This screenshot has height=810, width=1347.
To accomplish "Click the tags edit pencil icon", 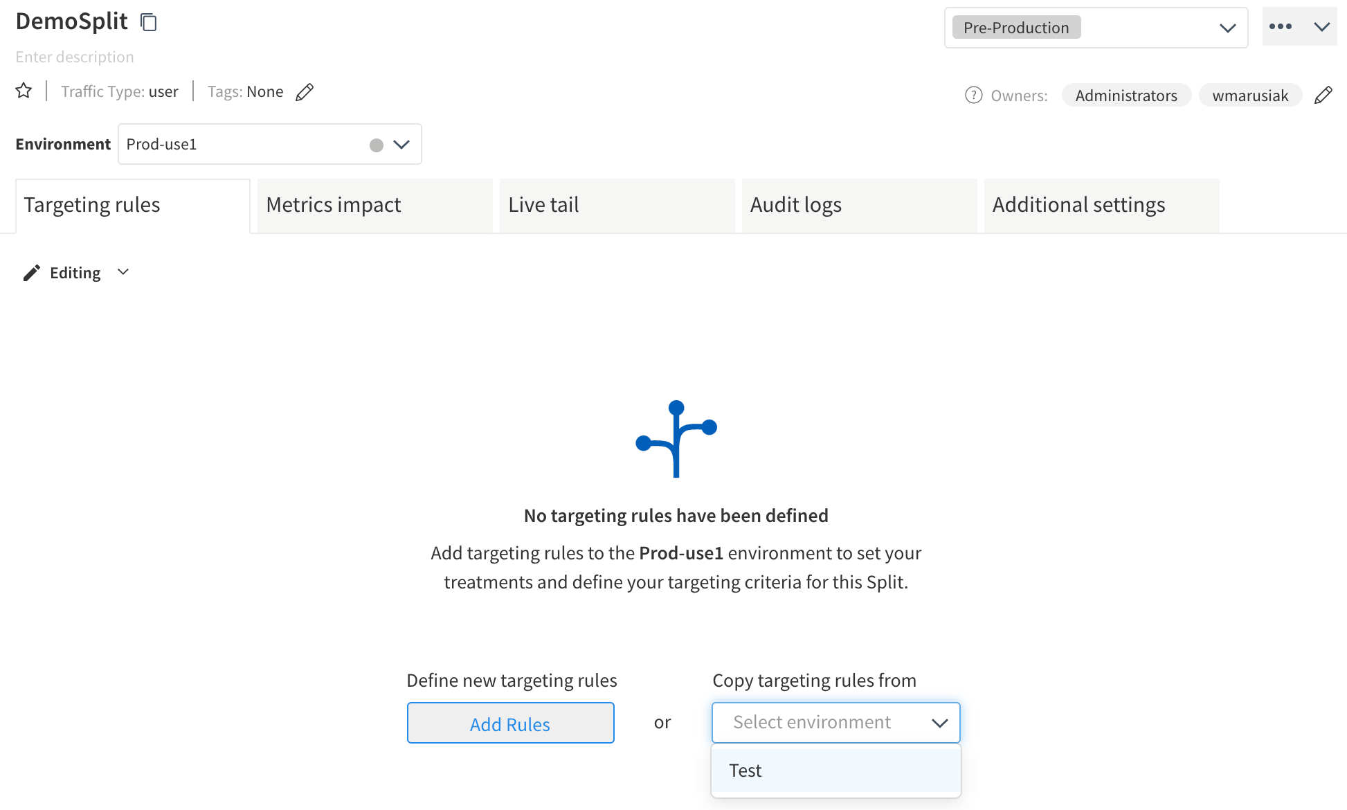I will pyautogui.click(x=305, y=91).
